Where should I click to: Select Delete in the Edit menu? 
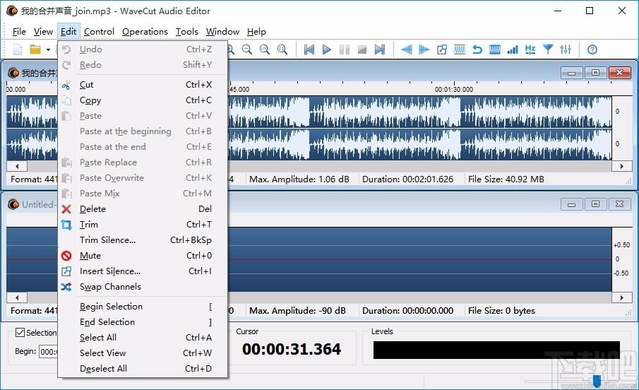point(143,209)
